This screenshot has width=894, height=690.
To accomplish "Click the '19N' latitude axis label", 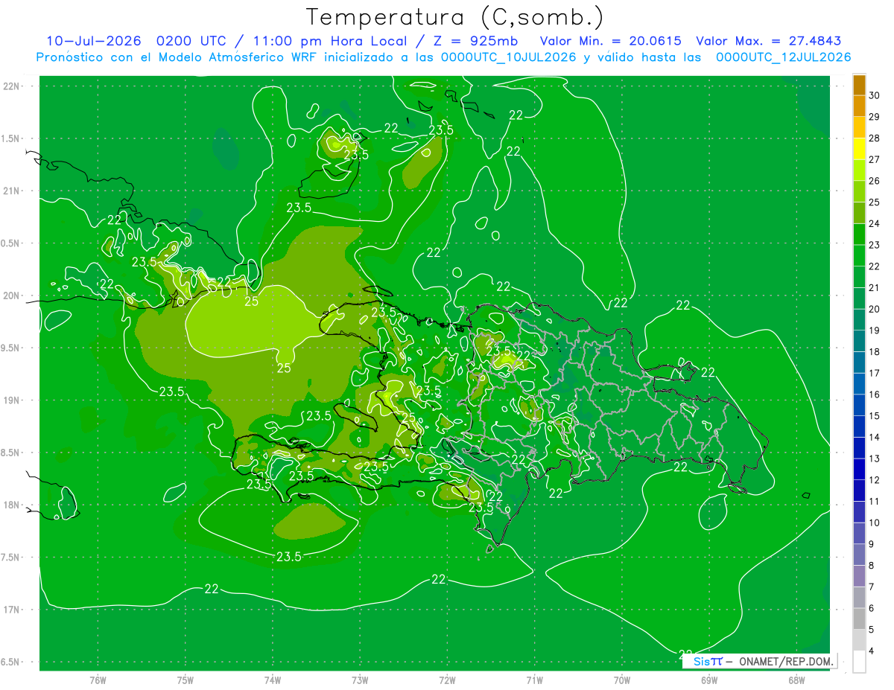I will pos(11,400).
